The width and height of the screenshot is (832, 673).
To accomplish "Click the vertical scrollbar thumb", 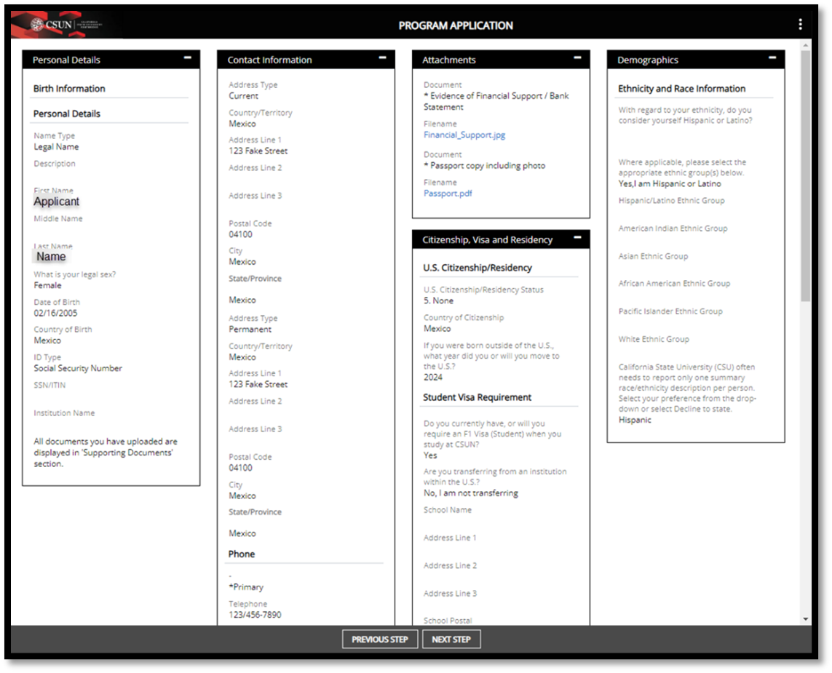I will (806, 175).
